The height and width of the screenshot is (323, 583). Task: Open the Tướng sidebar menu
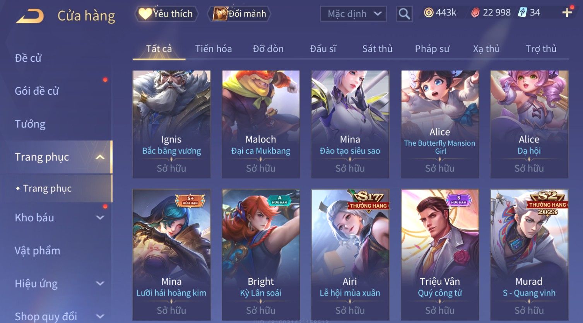click(x=30, y=124)
